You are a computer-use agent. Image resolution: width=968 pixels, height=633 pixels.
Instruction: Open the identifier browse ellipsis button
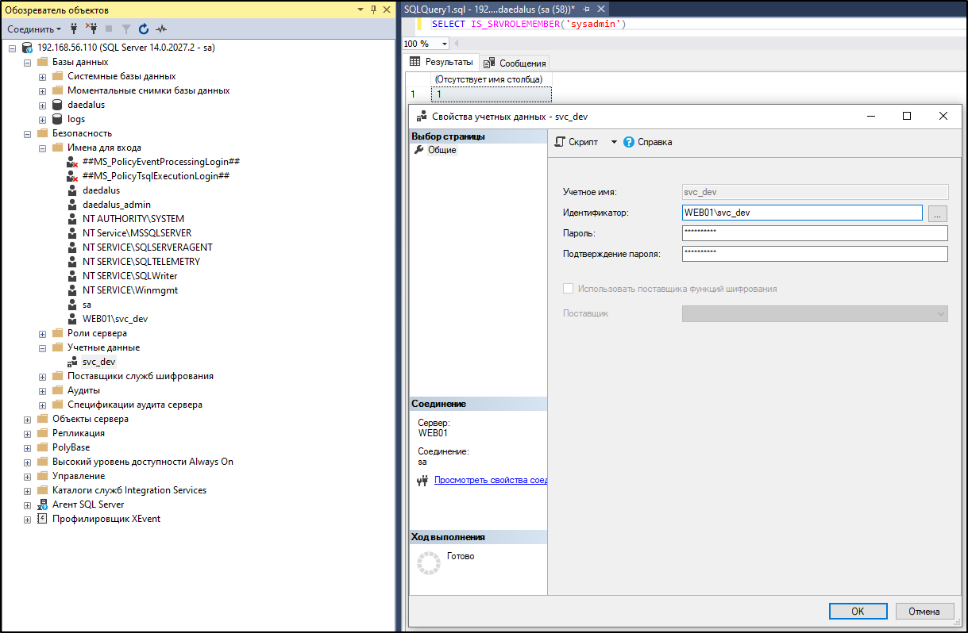tap(938, 212)
